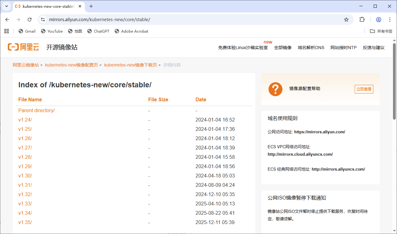Navigate to Parent directory/
Image resolution: width=397 pixels, height=234 pixels.
click(x=36, y=110)
